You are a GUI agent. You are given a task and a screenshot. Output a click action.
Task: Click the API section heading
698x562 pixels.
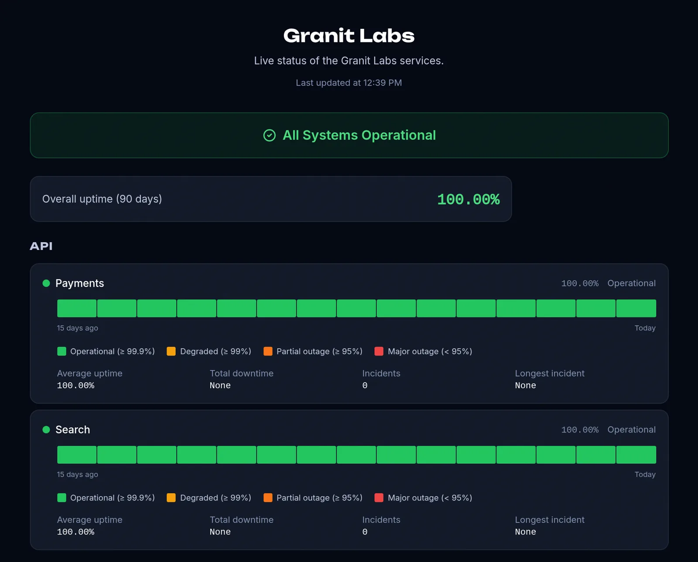point(41,246)
